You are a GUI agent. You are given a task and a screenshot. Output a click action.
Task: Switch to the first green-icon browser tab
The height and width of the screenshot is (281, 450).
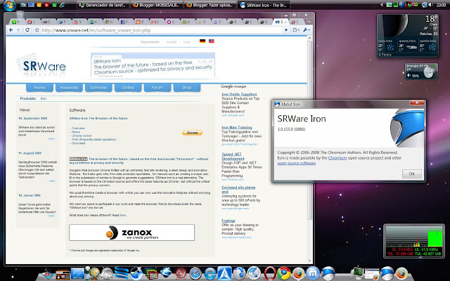17,22
